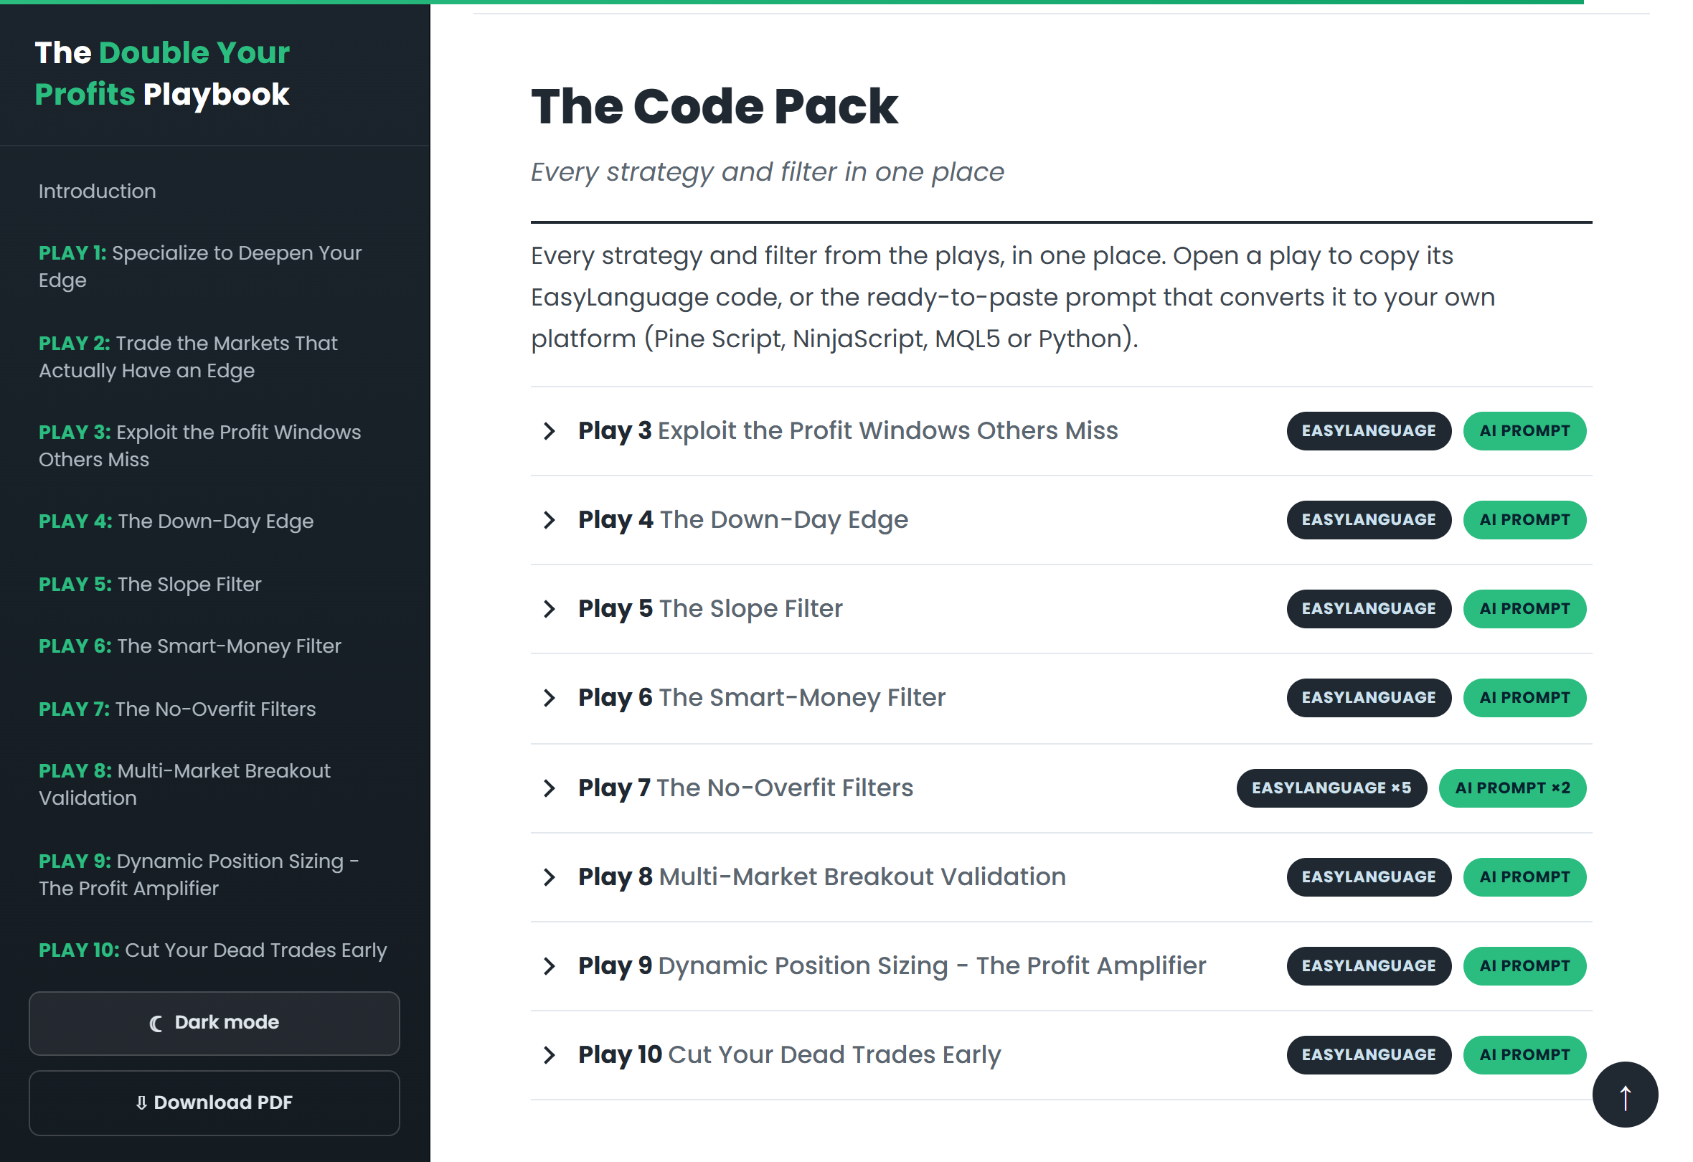The height and width of the screenshot is (1162, 1693).
Task: Expand the Play 8 Multi-Market Breakout chevron
Action: (550, 877)
